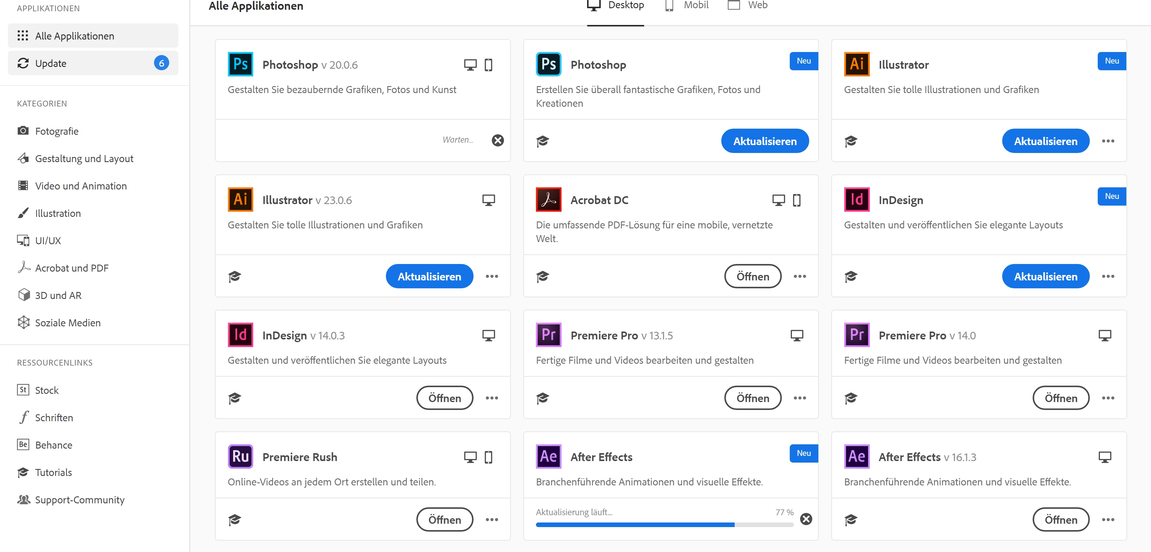Open more options for After Effects v 16.1.3

click(1108, 519)
